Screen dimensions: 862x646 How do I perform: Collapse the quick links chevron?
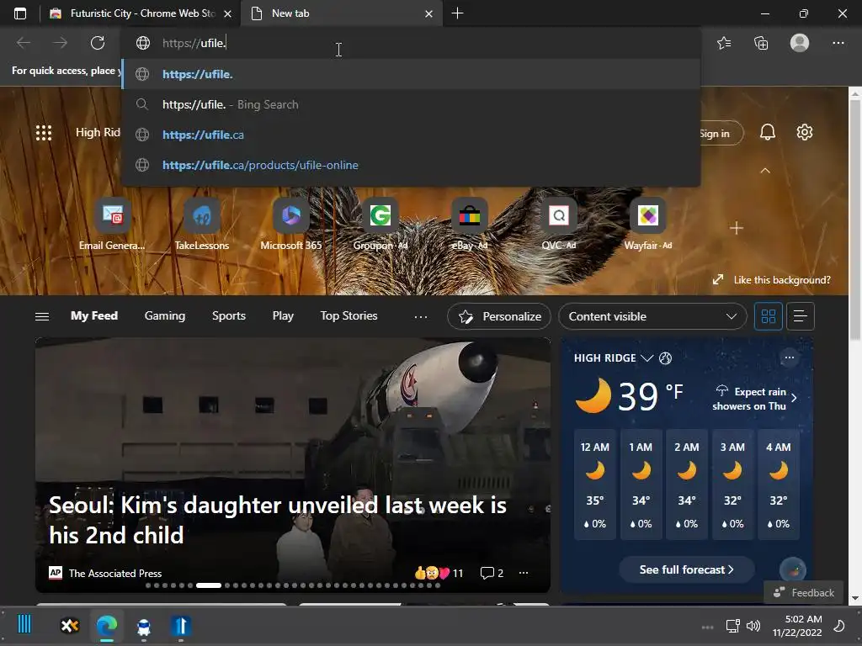(764, 171)
